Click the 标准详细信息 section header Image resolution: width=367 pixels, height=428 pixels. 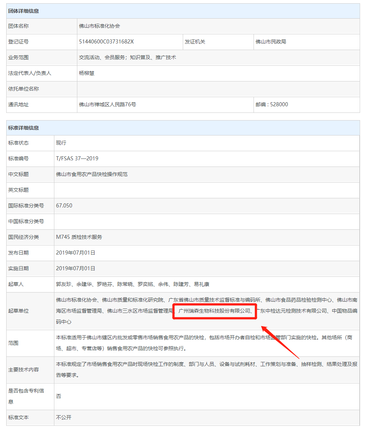pos(24,128)
